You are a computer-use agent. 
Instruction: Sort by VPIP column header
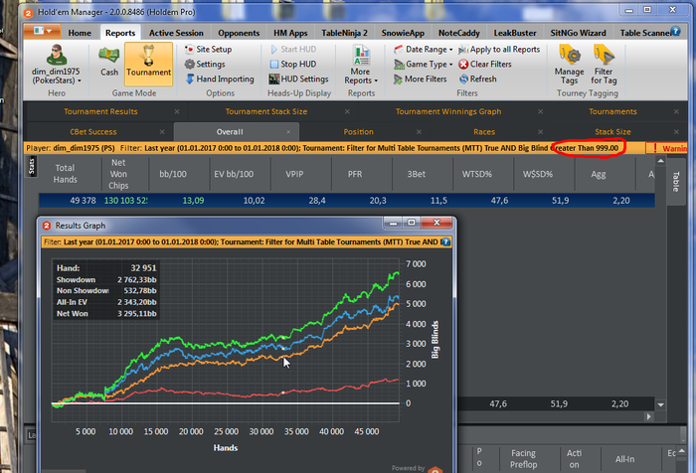point(294,174)
